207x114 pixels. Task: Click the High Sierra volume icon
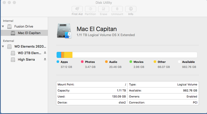tap(13, 60)
